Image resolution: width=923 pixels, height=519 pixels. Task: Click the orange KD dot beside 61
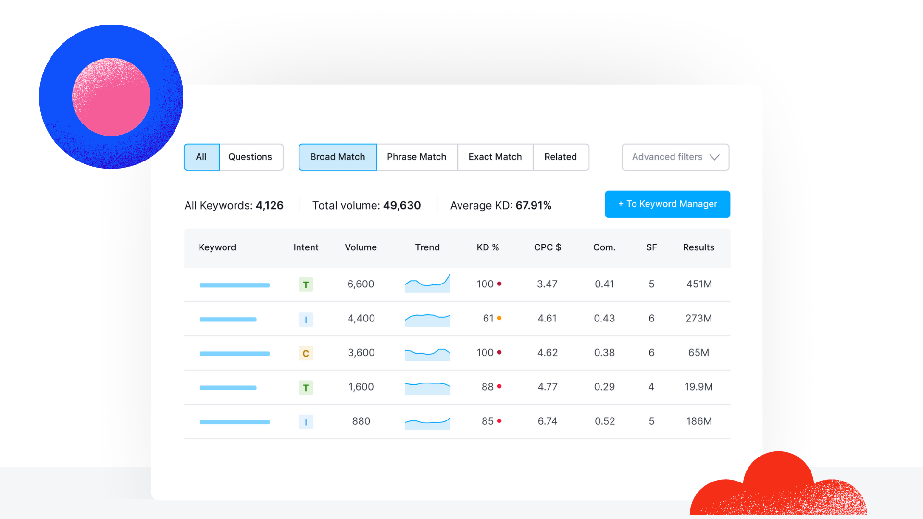[499, 318]
